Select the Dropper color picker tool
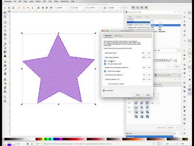194x146 pixels. pos(5,70)
